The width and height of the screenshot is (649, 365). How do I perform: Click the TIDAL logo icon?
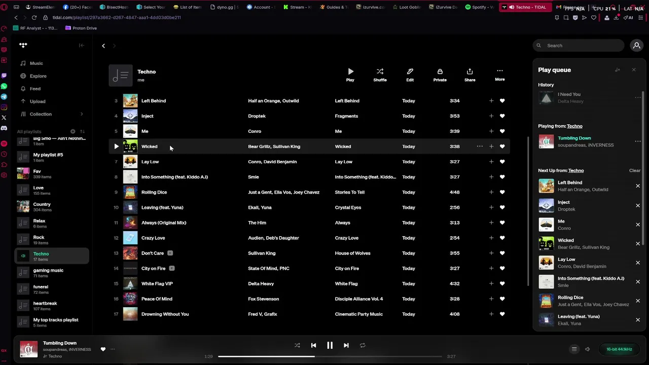(x=23, y=45)
